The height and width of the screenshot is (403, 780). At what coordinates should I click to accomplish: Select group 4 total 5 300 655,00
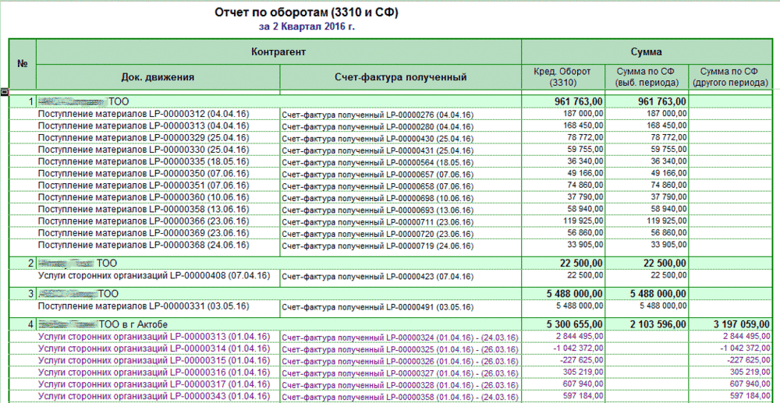(x=576, y=324)
